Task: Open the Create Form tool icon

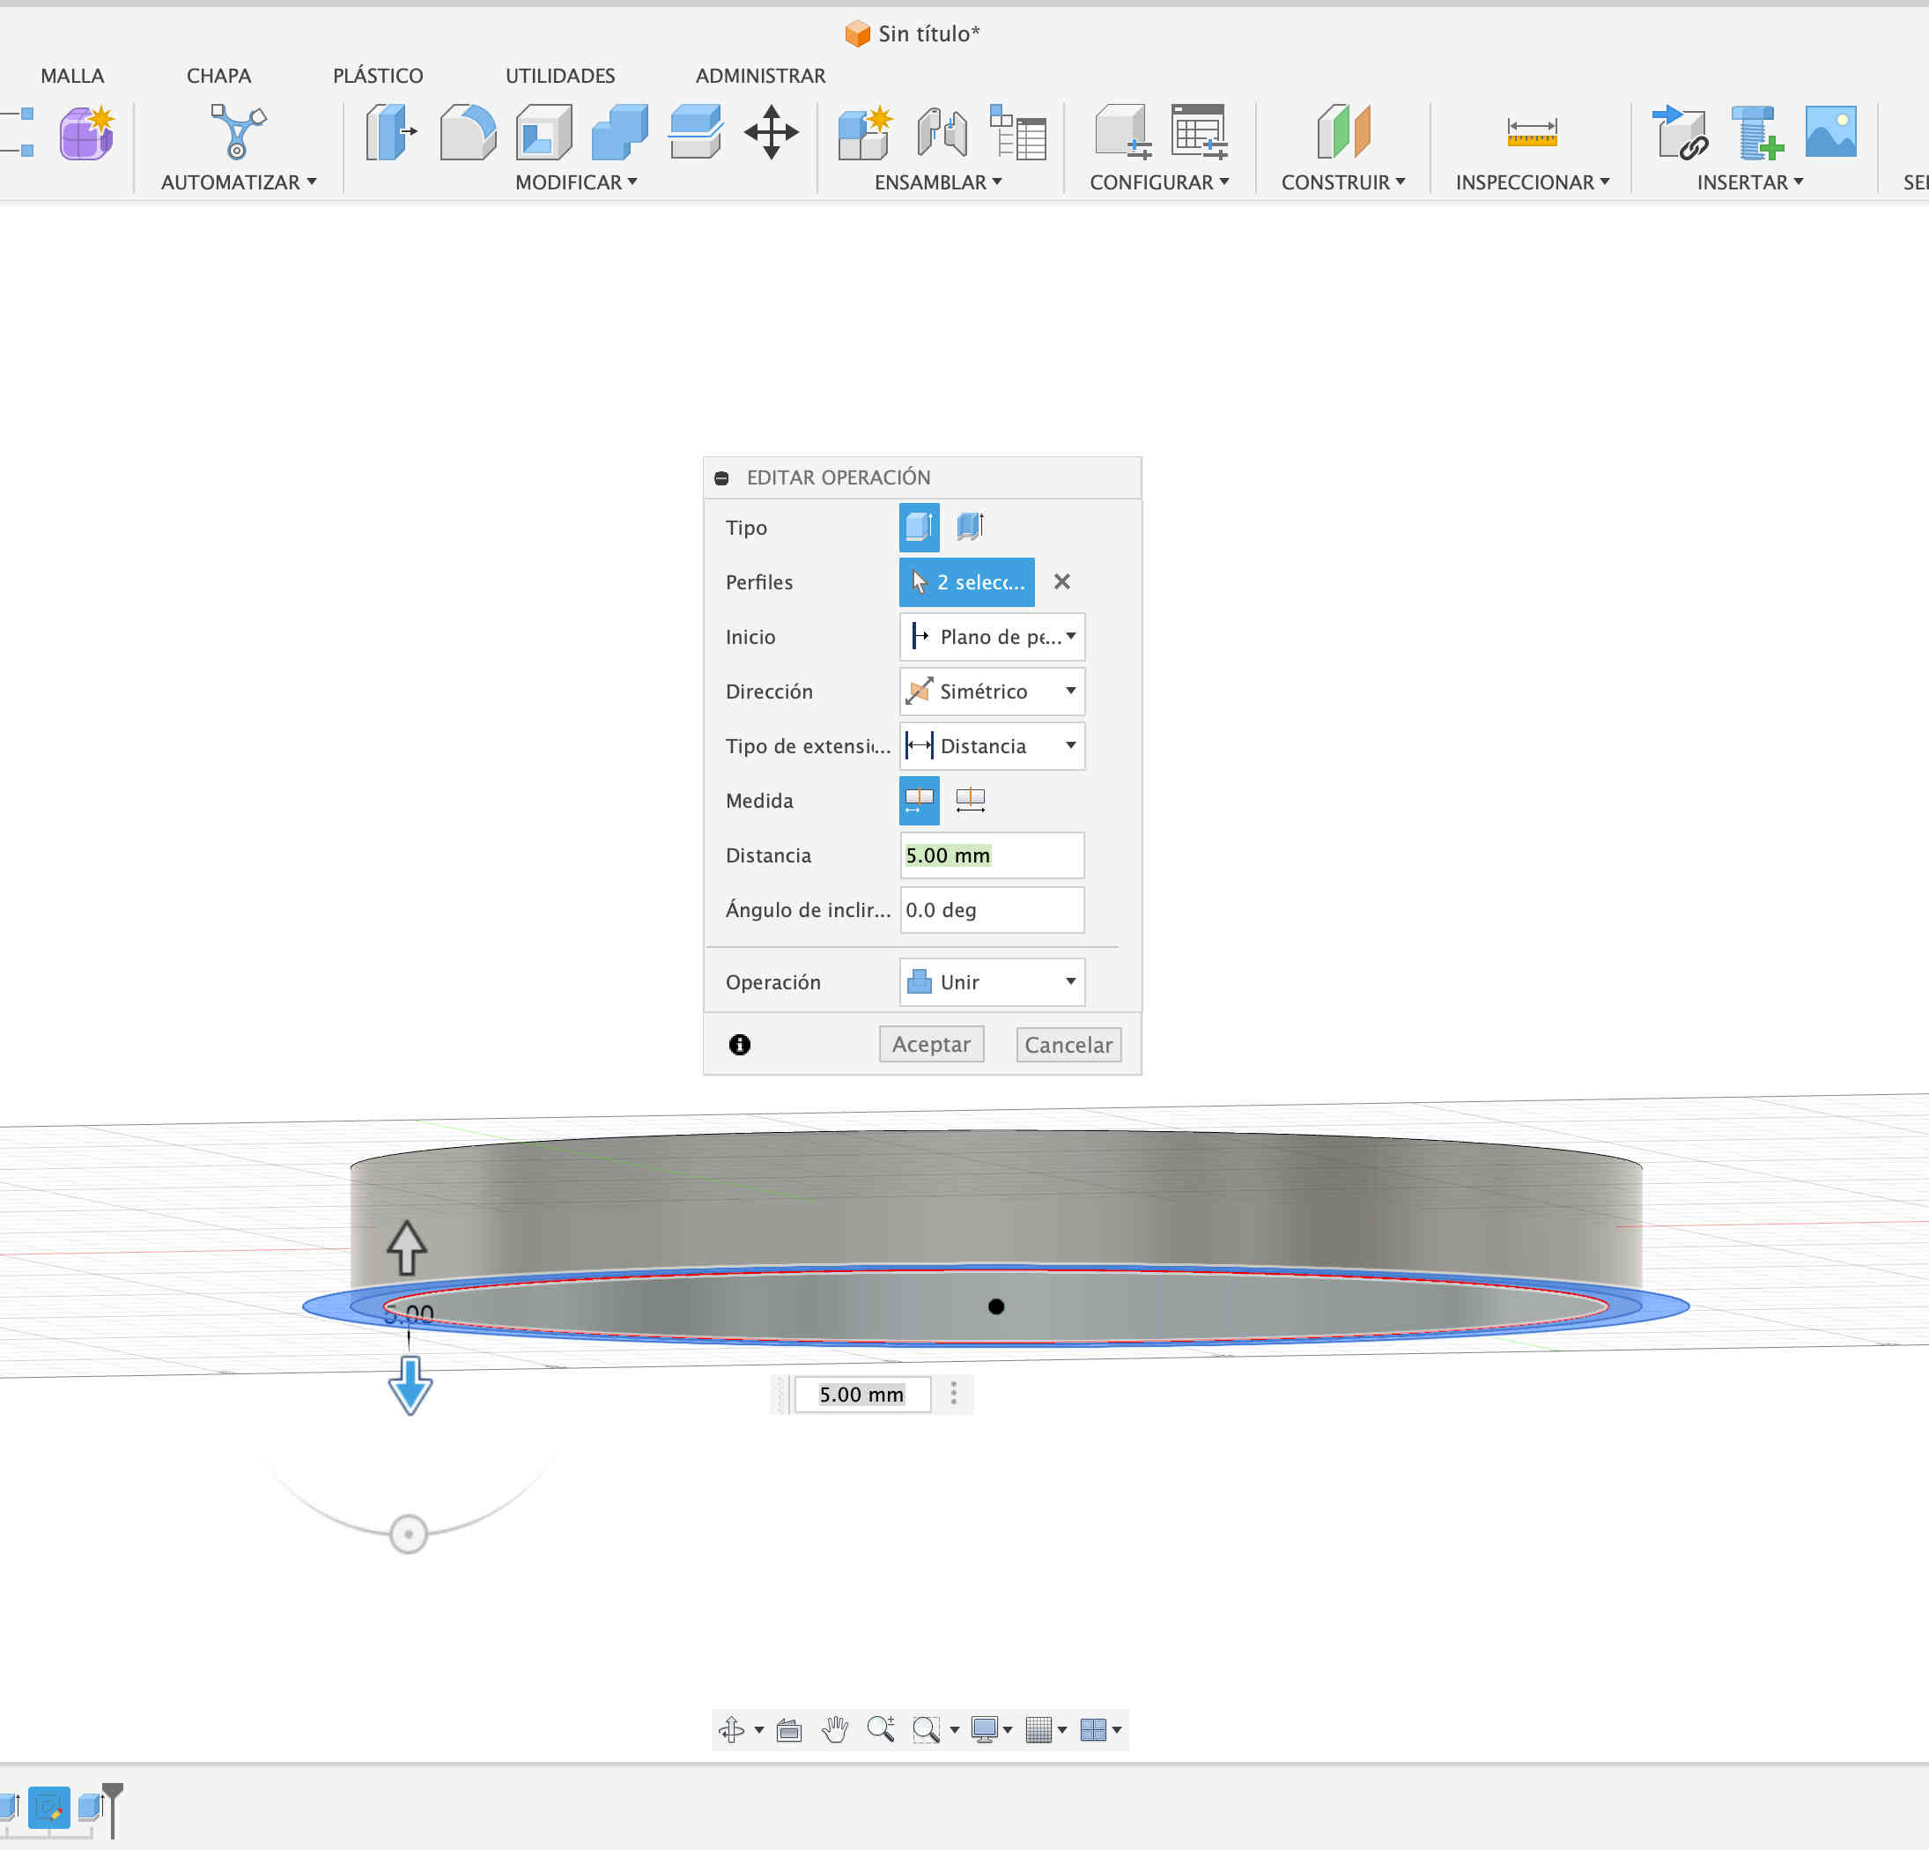Action: [86, 133]
